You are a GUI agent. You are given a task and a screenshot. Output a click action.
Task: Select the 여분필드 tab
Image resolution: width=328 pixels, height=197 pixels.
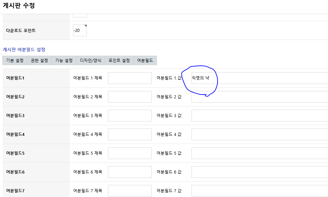pyautogui.click(x=145, y=61)
